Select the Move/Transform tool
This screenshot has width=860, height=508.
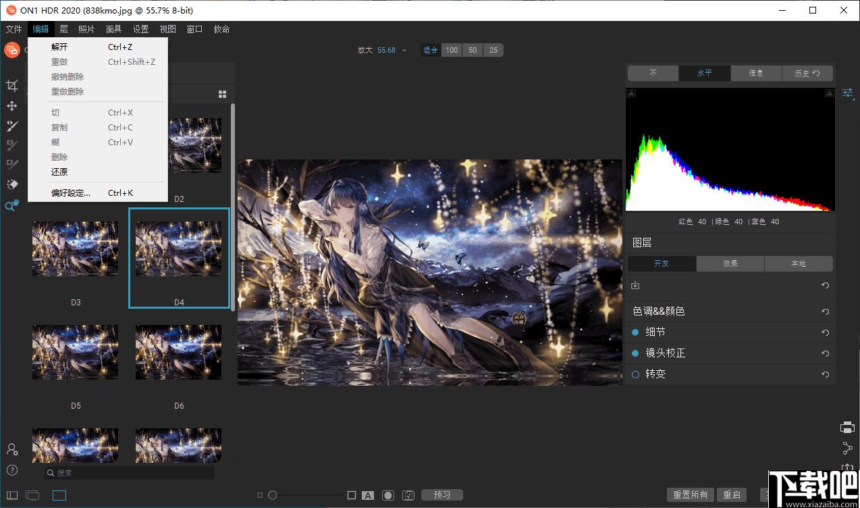click(x=12, y=106)
